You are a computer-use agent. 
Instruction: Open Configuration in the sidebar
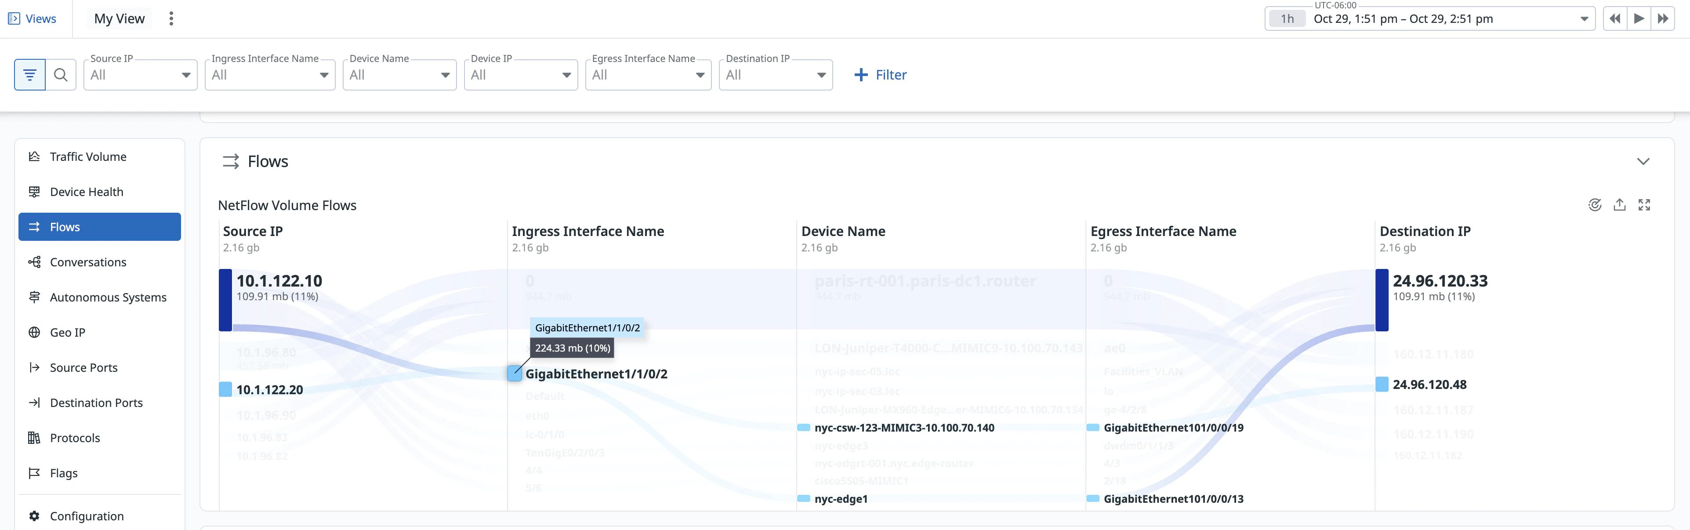click(100, 516)
